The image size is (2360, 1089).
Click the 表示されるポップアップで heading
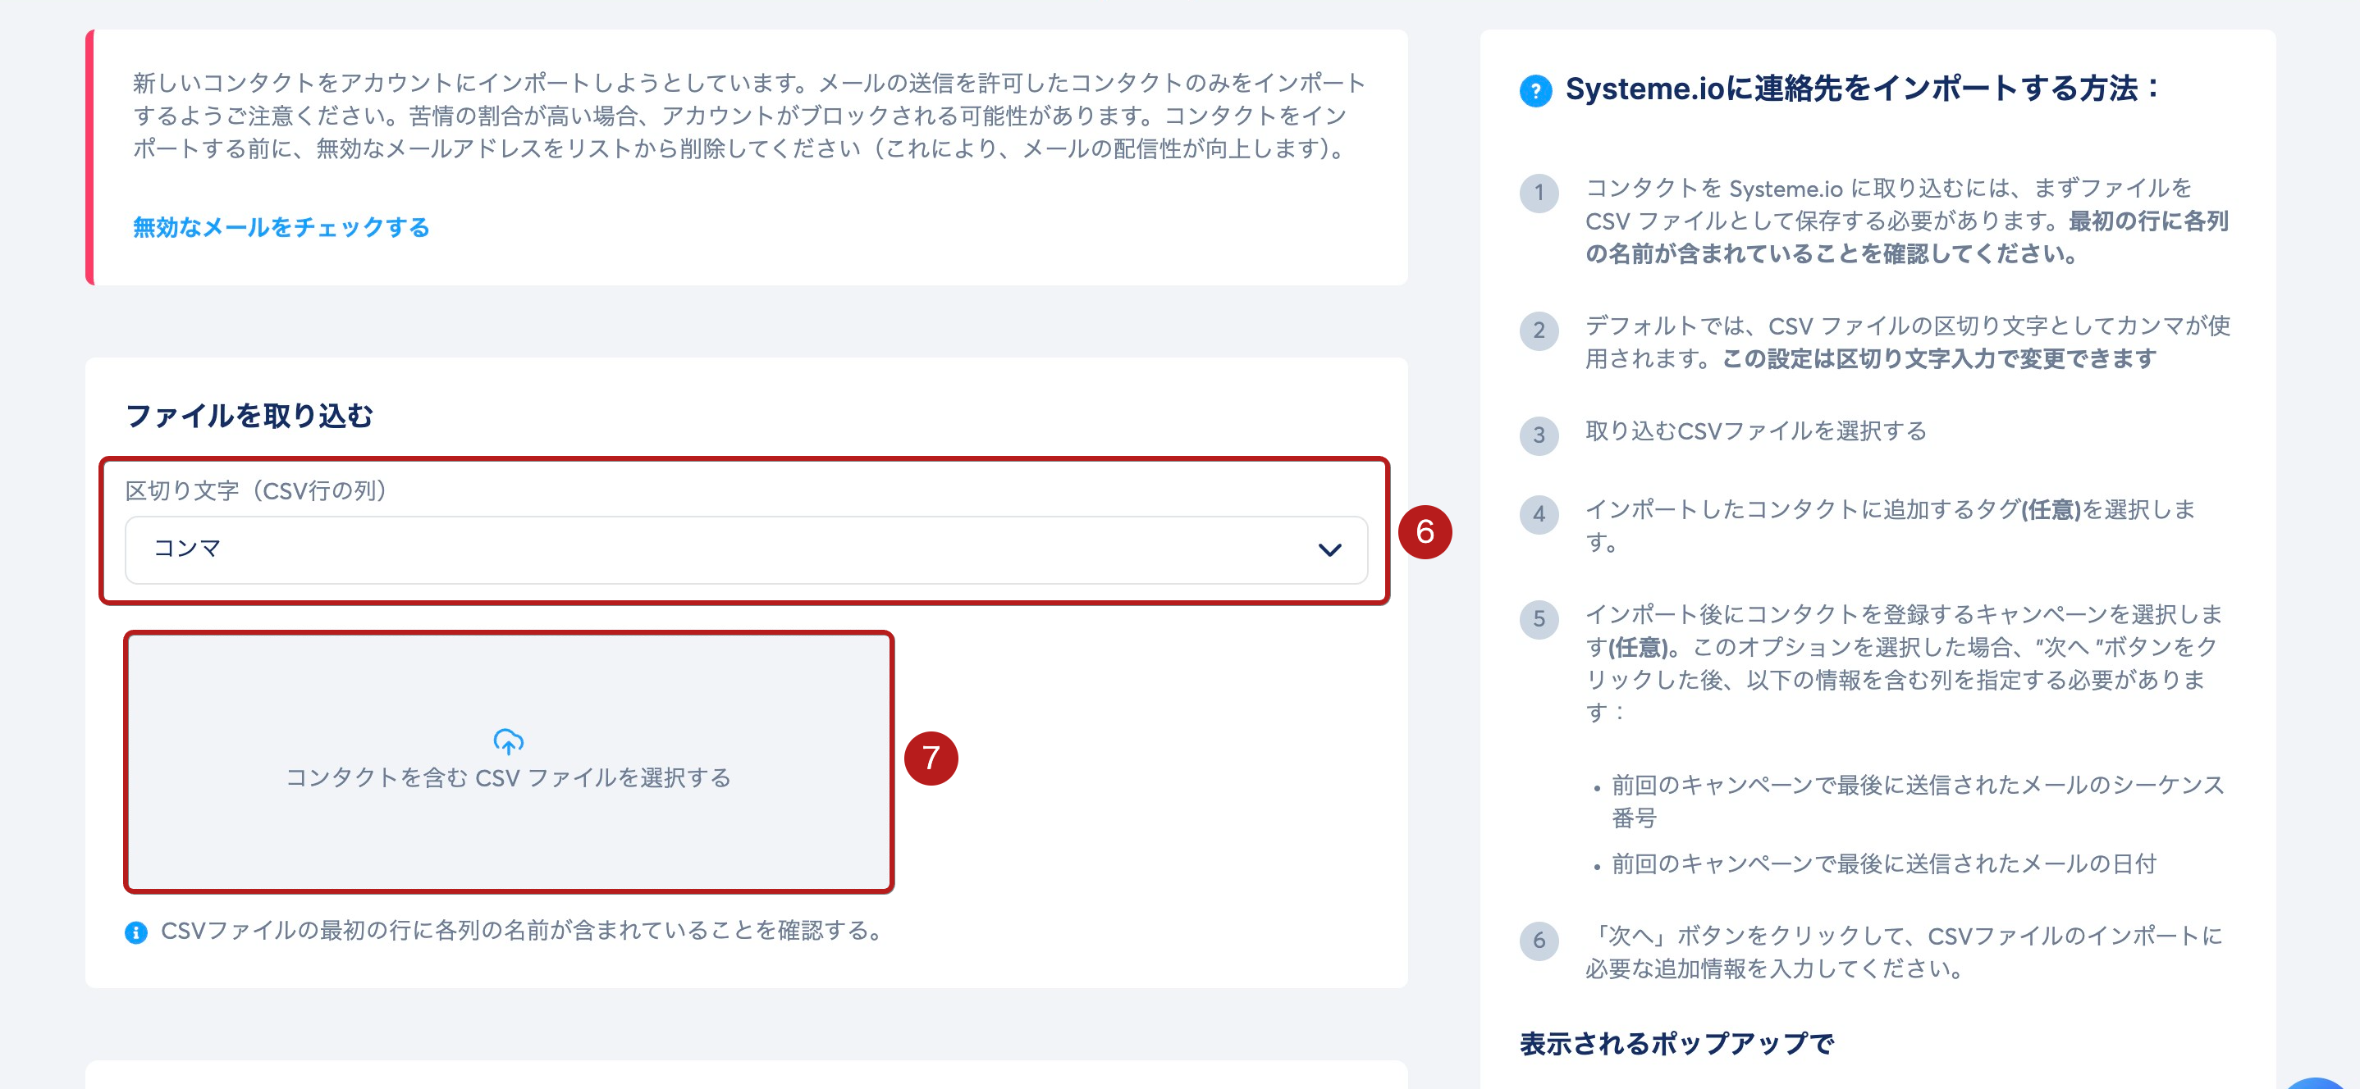(x=1676, y=1043)
